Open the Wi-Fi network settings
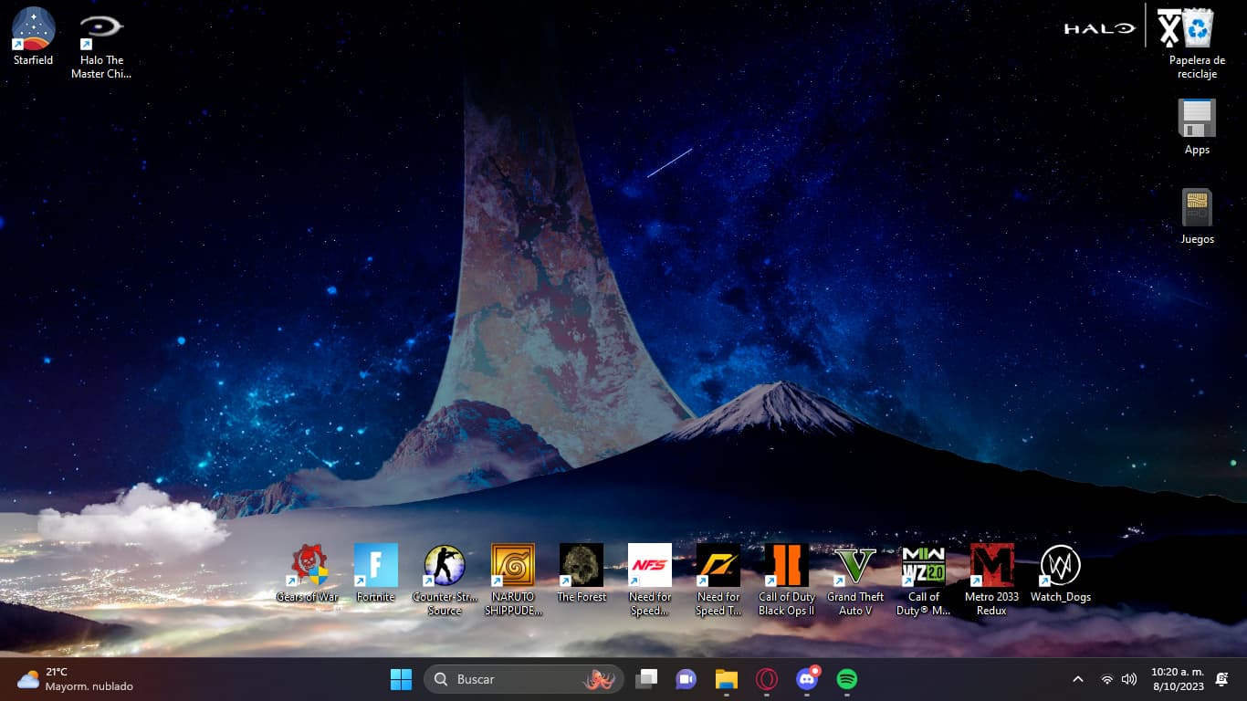Image resolution: width=1247 pixels, height=701 pixels. (1106, 679)
